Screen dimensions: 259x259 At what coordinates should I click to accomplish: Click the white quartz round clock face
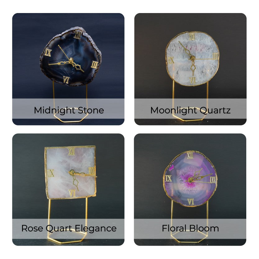(x=193, y=59)
